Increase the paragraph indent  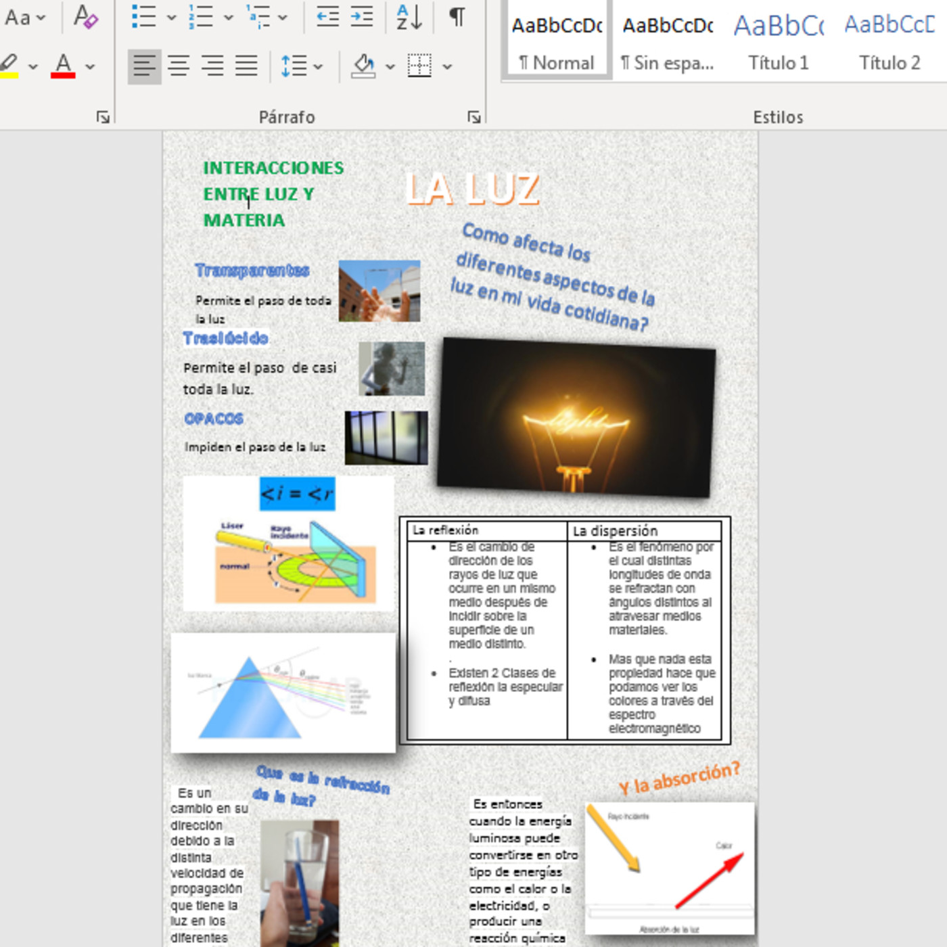362,16
